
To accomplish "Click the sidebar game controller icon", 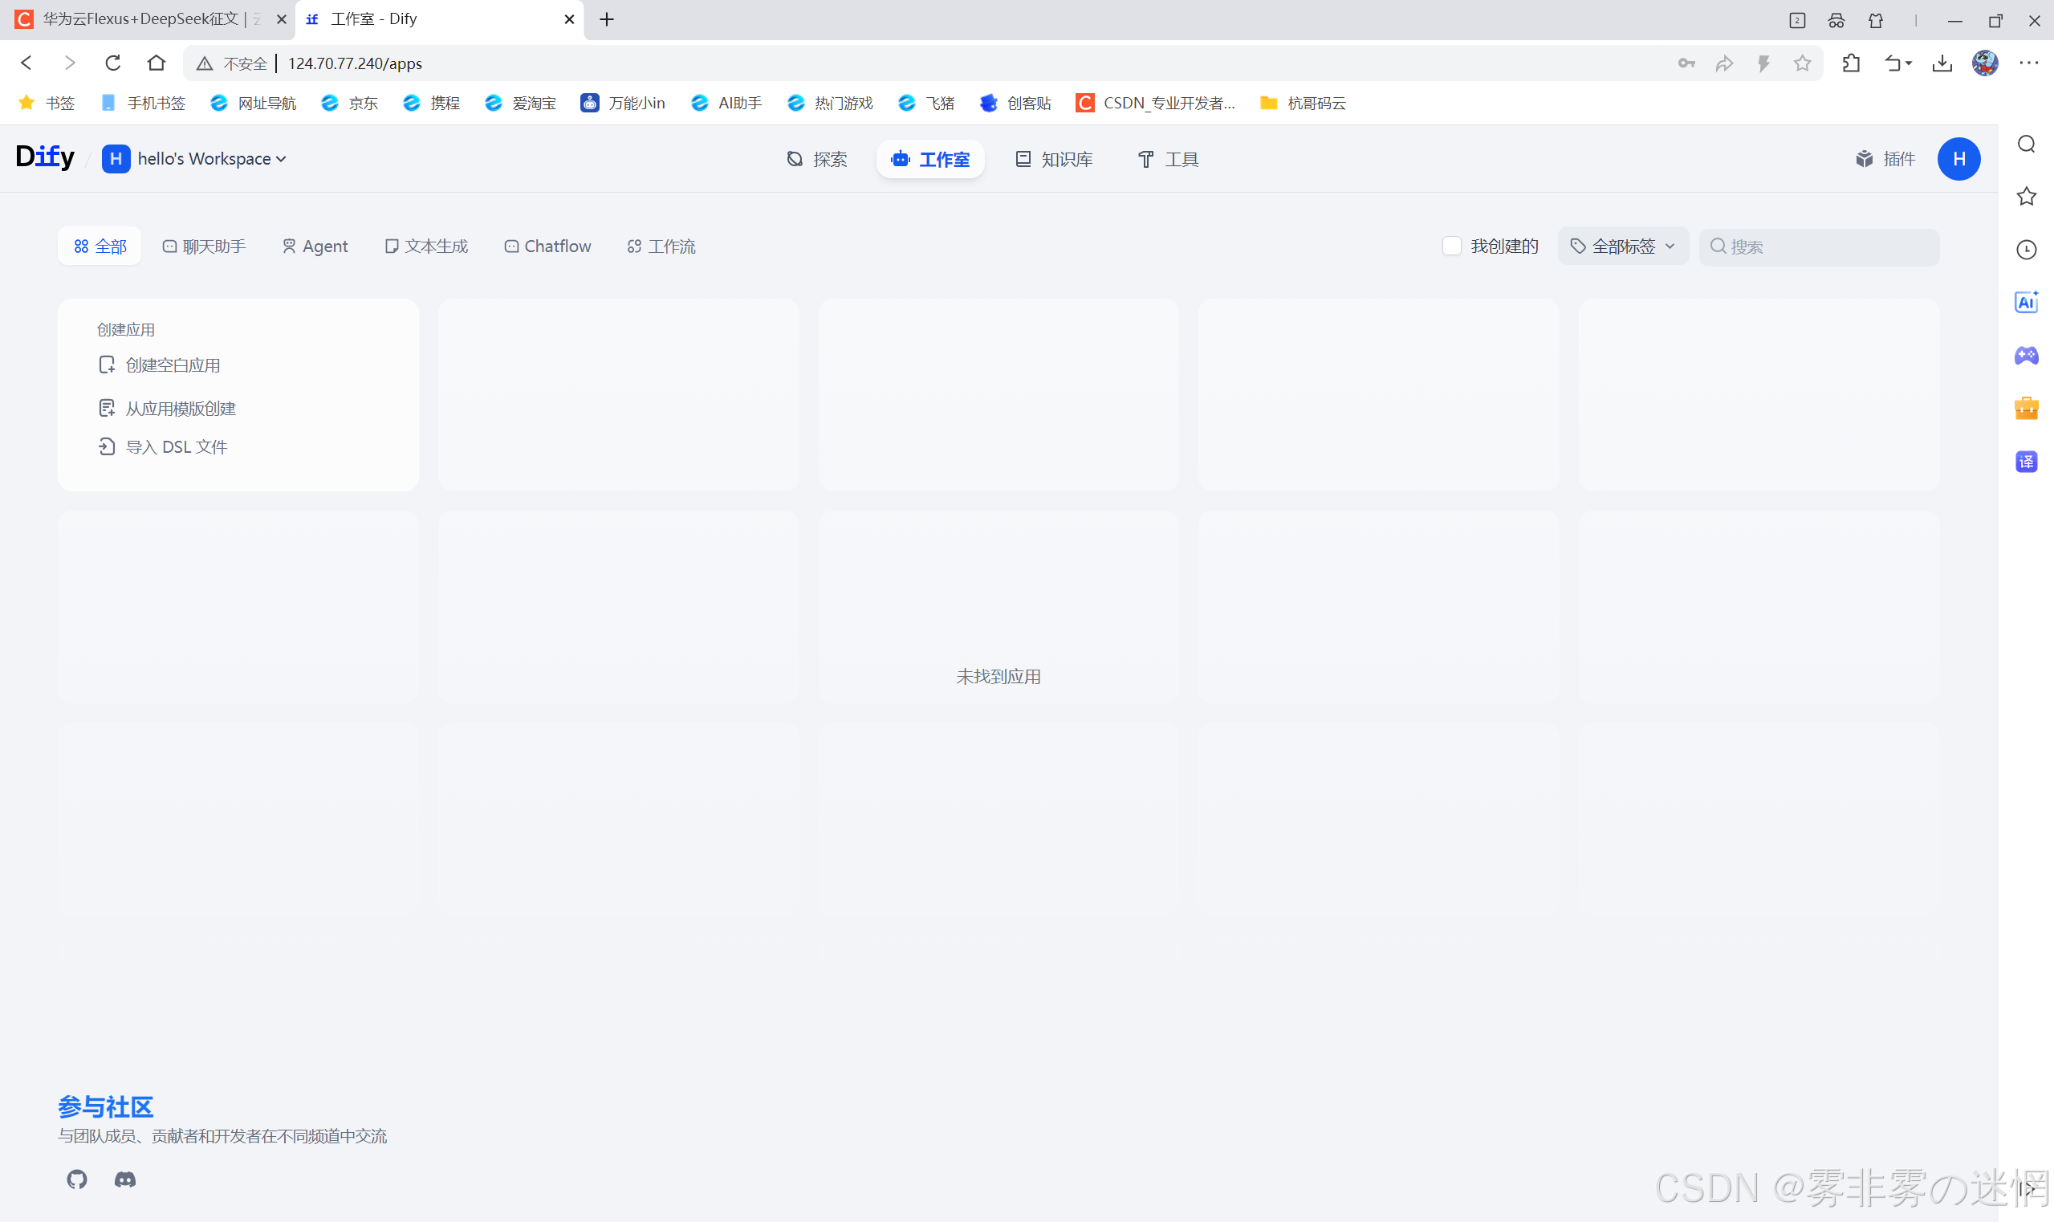I will [x=2025, y=355].
